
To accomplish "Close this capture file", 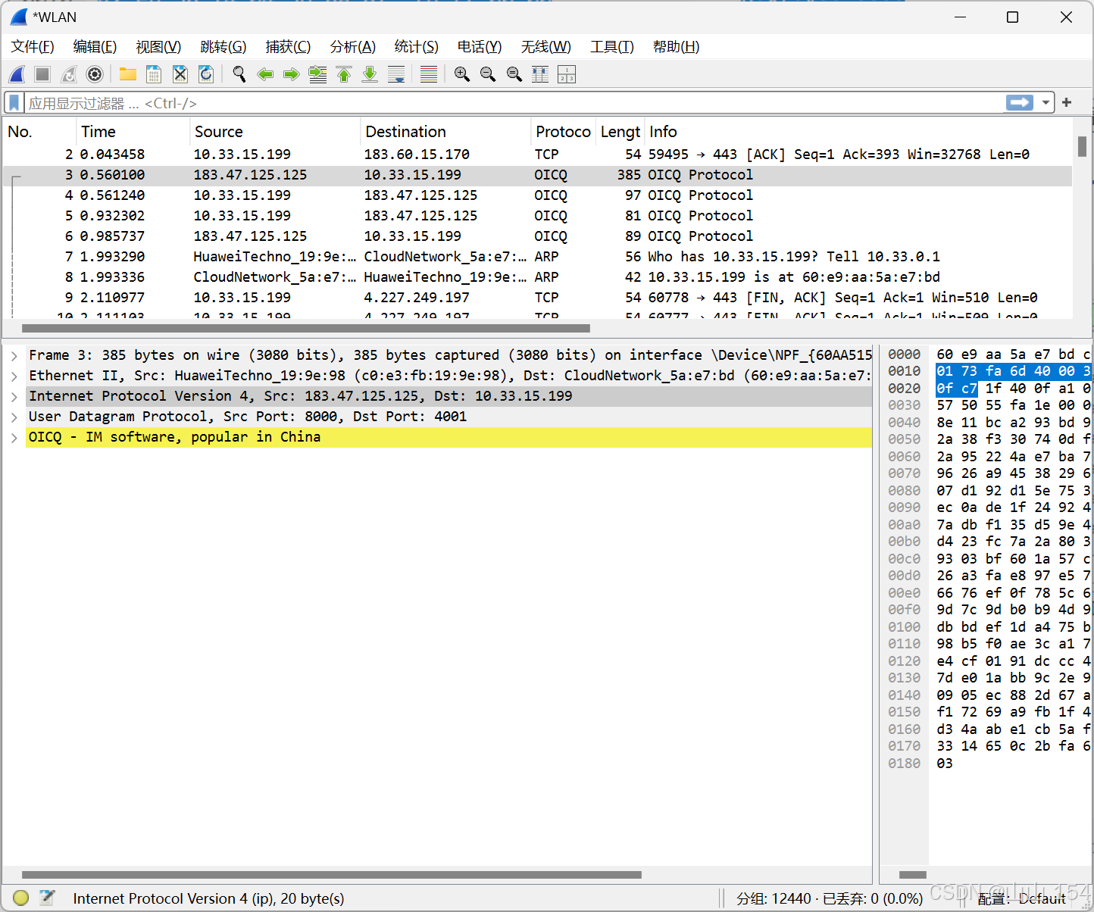I will 180,74.
